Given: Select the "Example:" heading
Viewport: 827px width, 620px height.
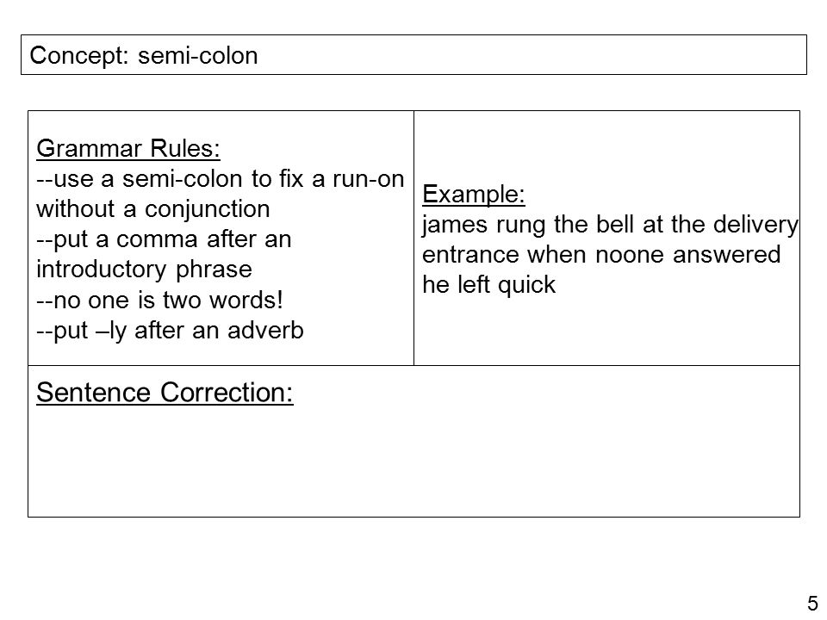Looking at the screenshot, I should pyautogui.click(x=474, y=195).
